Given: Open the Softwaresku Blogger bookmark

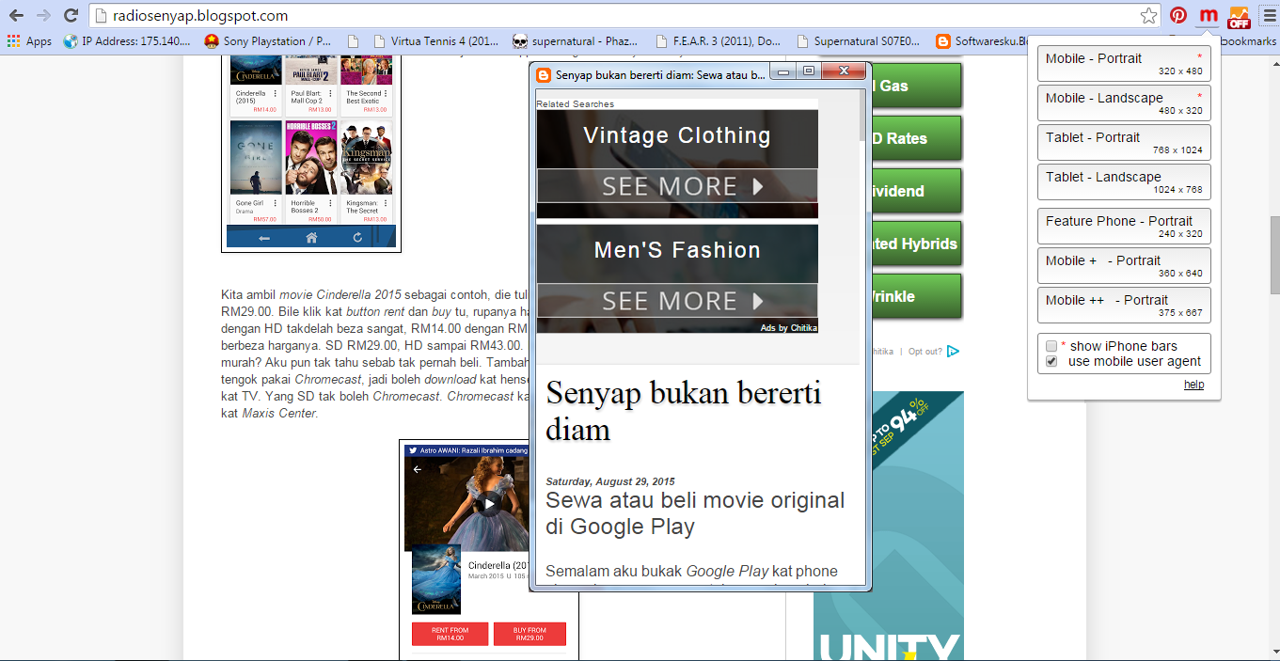Looking at the screenshot, I should tap(981, 41).
